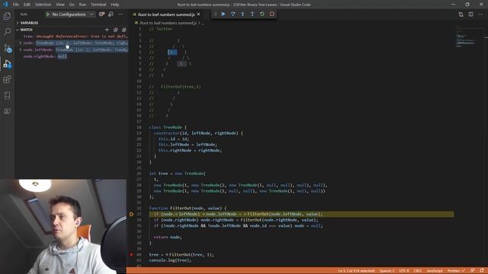
Task: Click the Prettier status bar item
Action: pyautogui.click(x=456, y=271)
